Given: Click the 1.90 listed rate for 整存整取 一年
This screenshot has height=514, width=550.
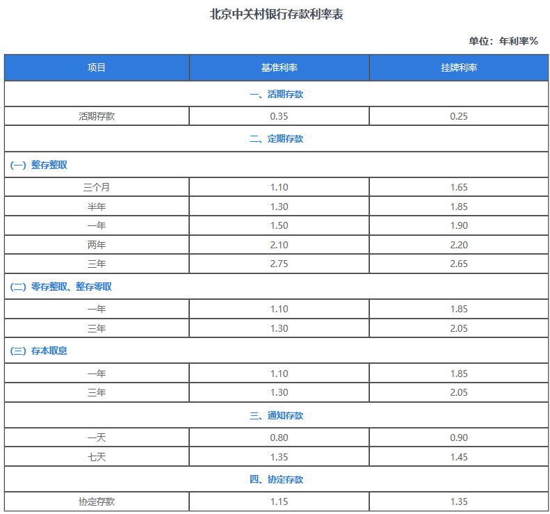Looking at the screenshot, I should pyautogui.click(x=459, y=225).
